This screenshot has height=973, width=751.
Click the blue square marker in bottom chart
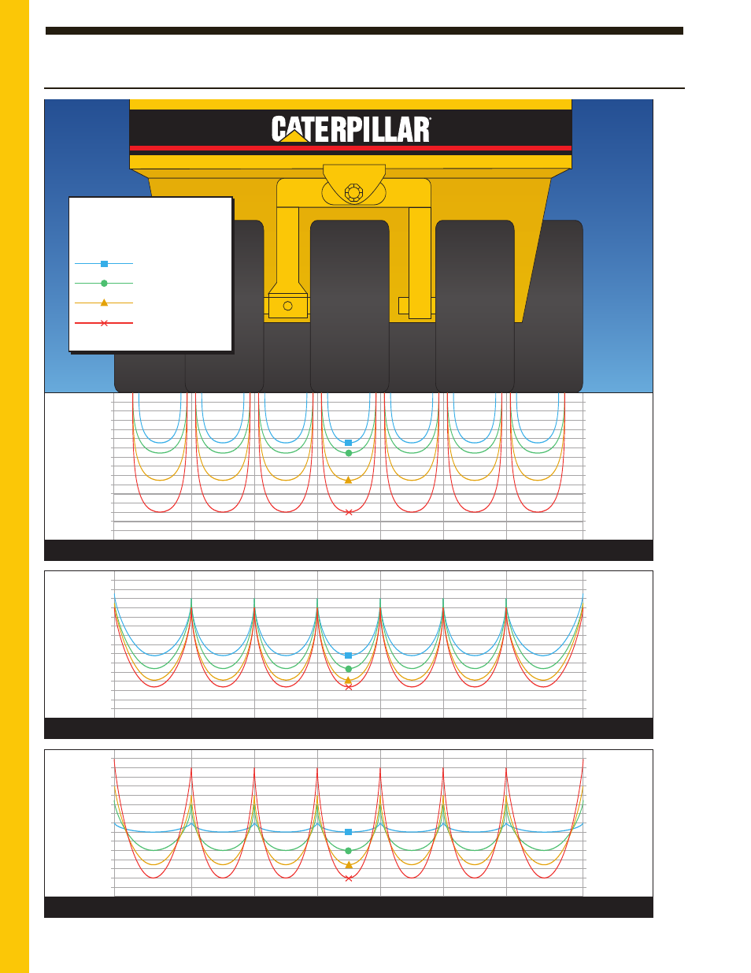[x=349, y=832]
